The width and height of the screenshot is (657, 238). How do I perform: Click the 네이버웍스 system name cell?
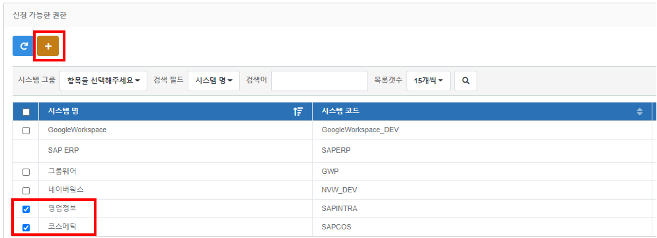(x=175, y=190)
